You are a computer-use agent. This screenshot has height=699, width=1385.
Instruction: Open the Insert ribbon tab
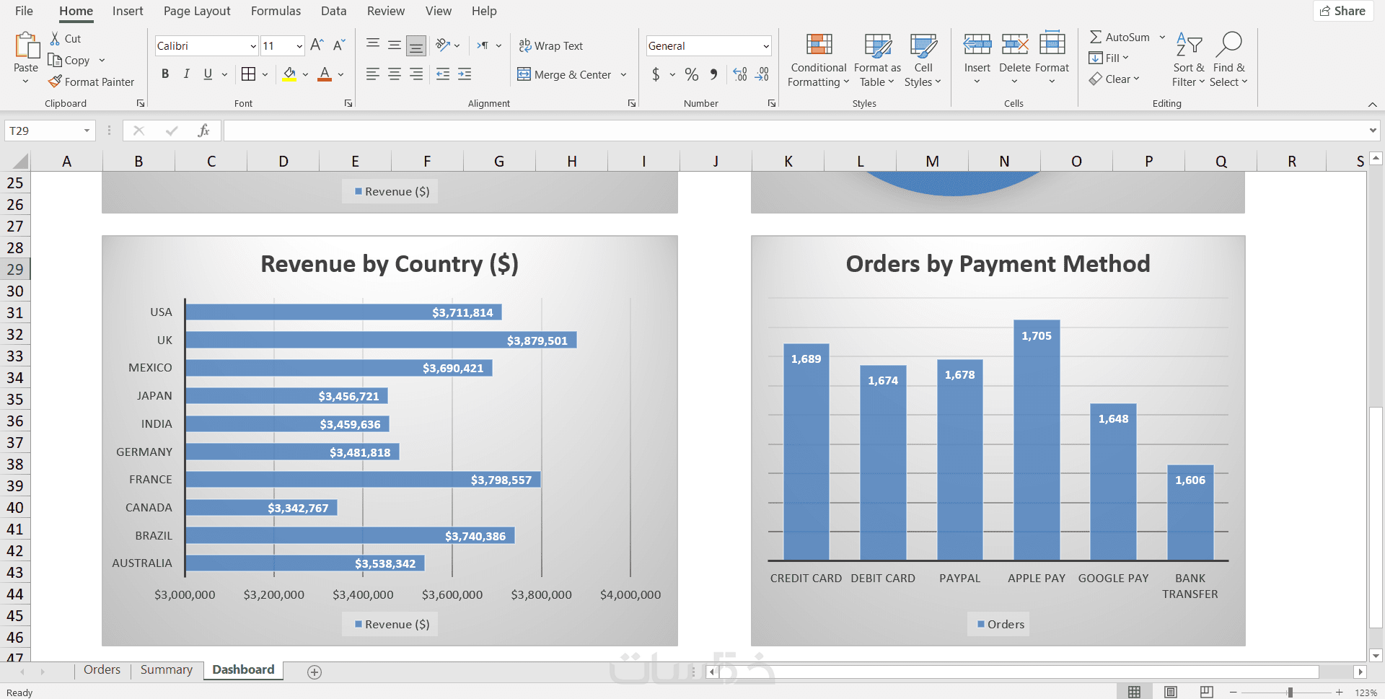click(128, 11)
